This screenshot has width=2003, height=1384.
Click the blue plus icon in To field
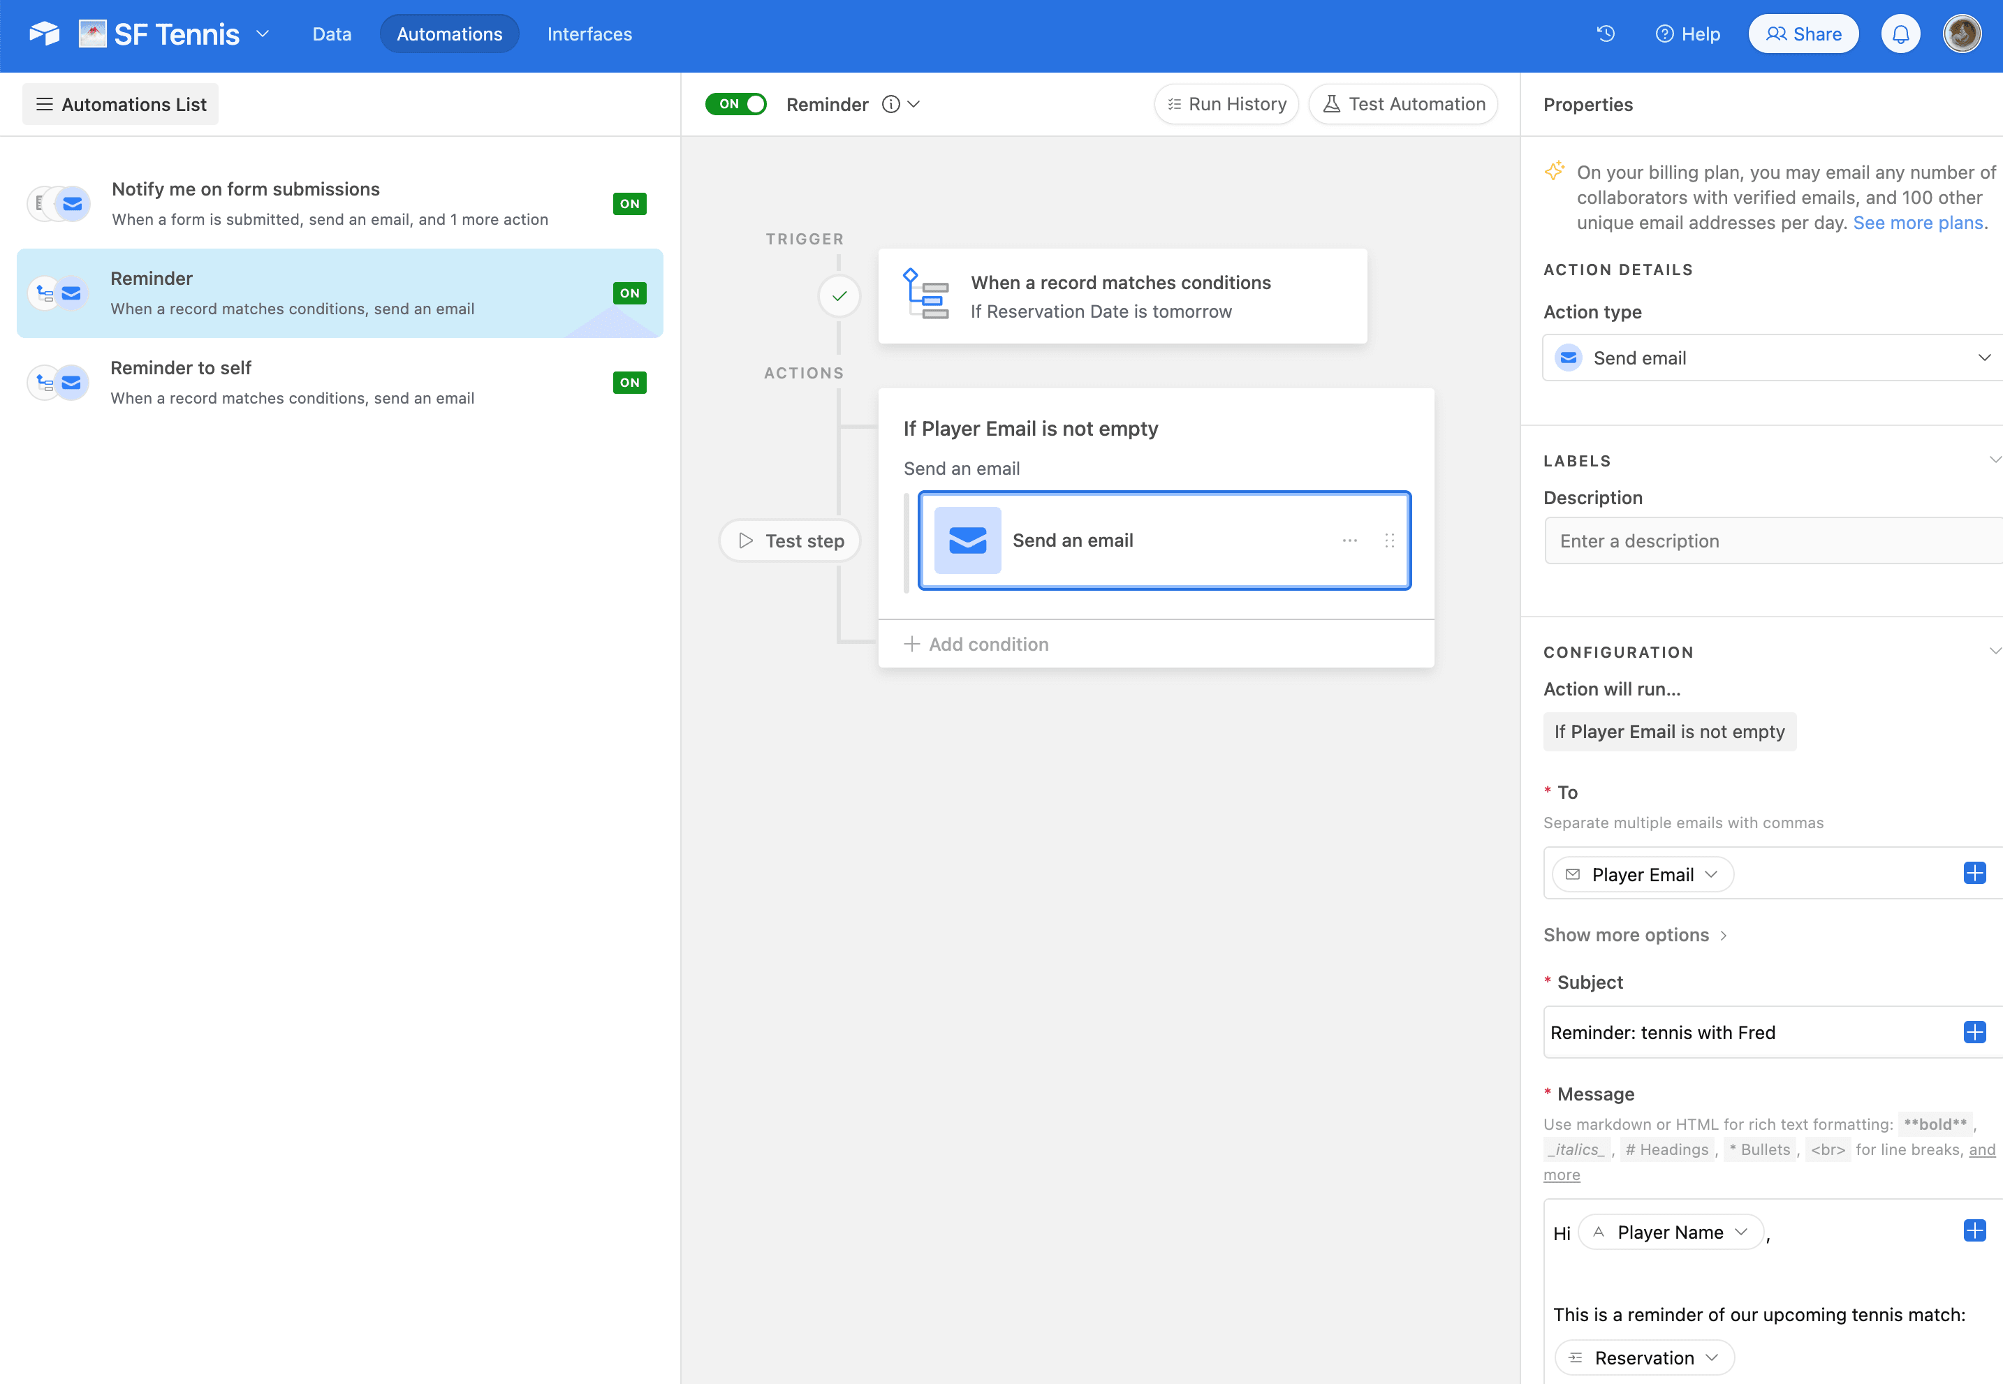(1974, 874)
